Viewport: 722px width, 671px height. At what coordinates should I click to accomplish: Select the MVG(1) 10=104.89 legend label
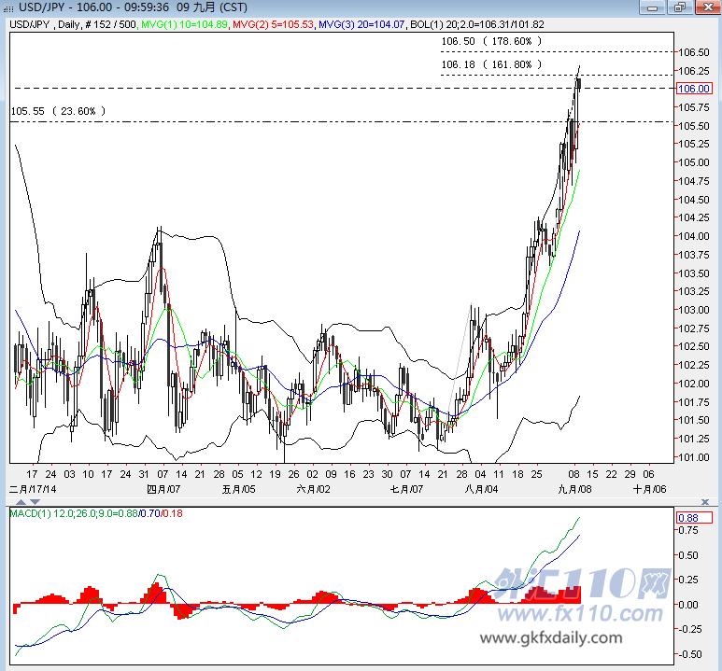coord(184,24)
